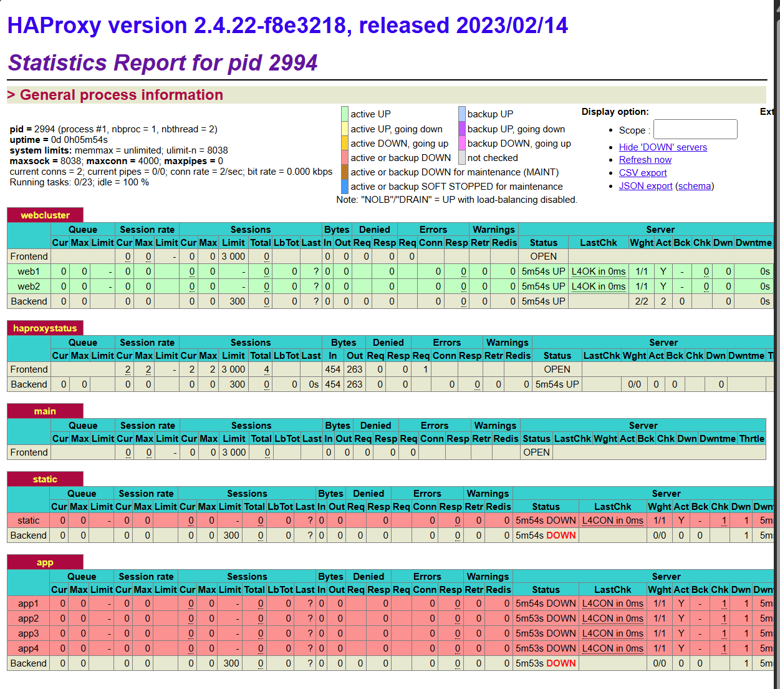
Task: Click the active UP, going down color swatch
Action: pyautogui.click(x=345, y=129)
